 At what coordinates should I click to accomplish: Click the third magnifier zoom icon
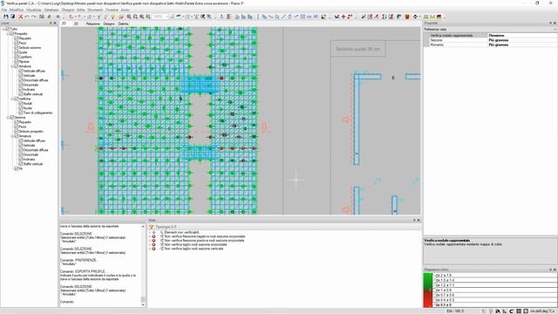point(141,17)
